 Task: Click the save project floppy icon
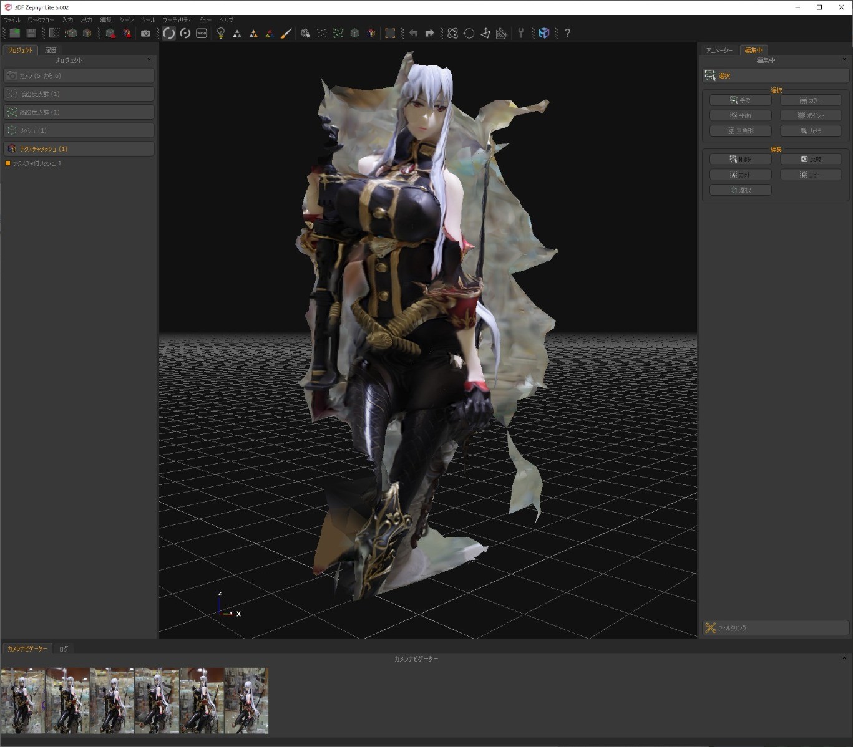(31, 33)
